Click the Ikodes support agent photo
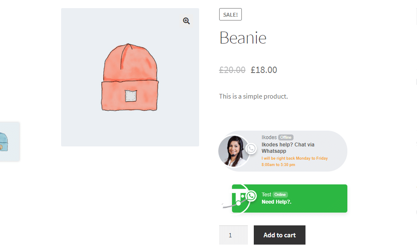 (x=233, y=151)
